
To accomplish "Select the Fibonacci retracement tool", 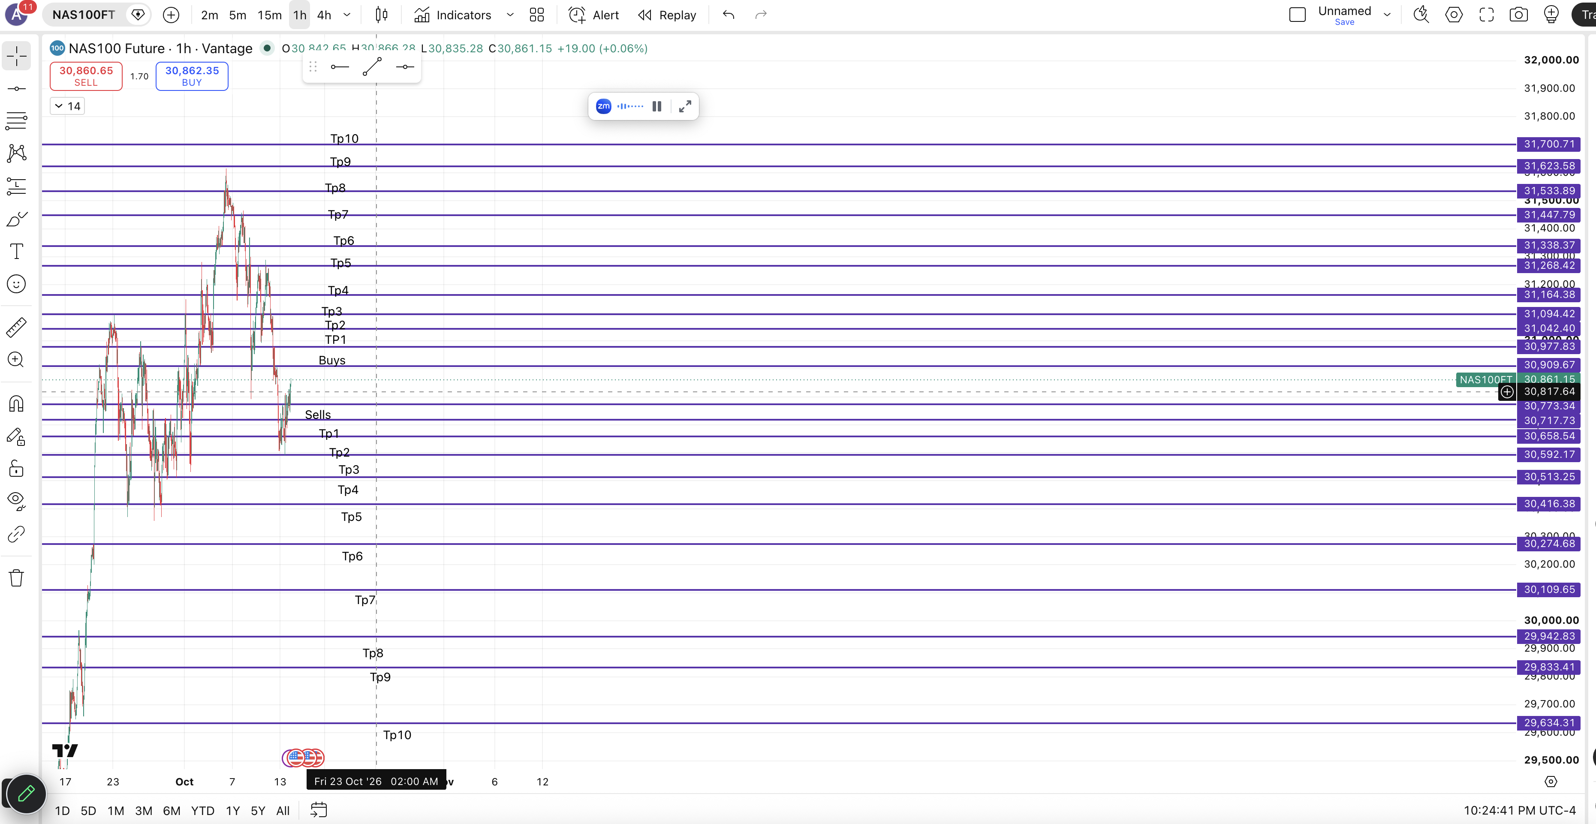I will [x=17, y=121].
